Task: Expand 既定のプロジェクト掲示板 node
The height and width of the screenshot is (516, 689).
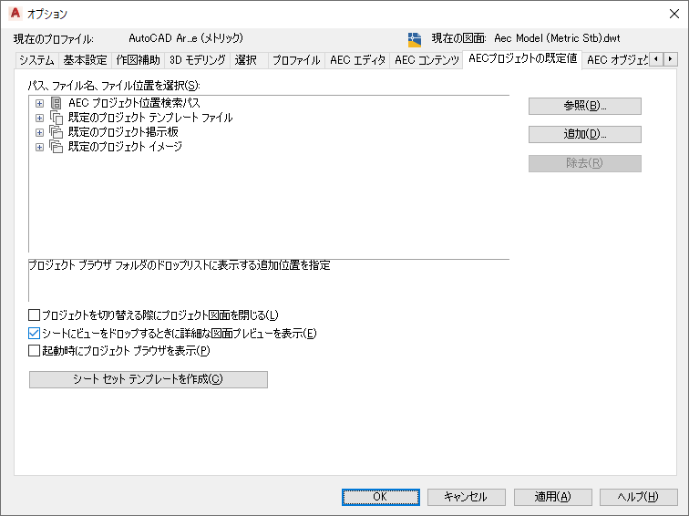Action: (39, 132)
